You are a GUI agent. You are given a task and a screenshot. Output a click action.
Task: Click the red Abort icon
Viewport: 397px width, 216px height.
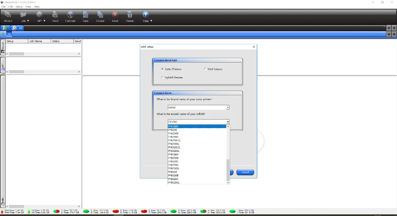tap(115, 15)
